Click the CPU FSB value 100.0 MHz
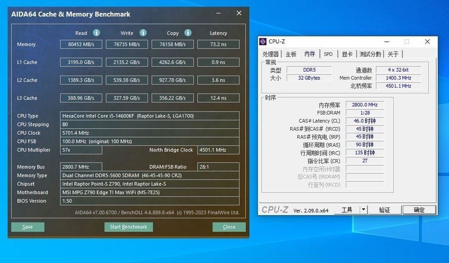 [150, 142]
